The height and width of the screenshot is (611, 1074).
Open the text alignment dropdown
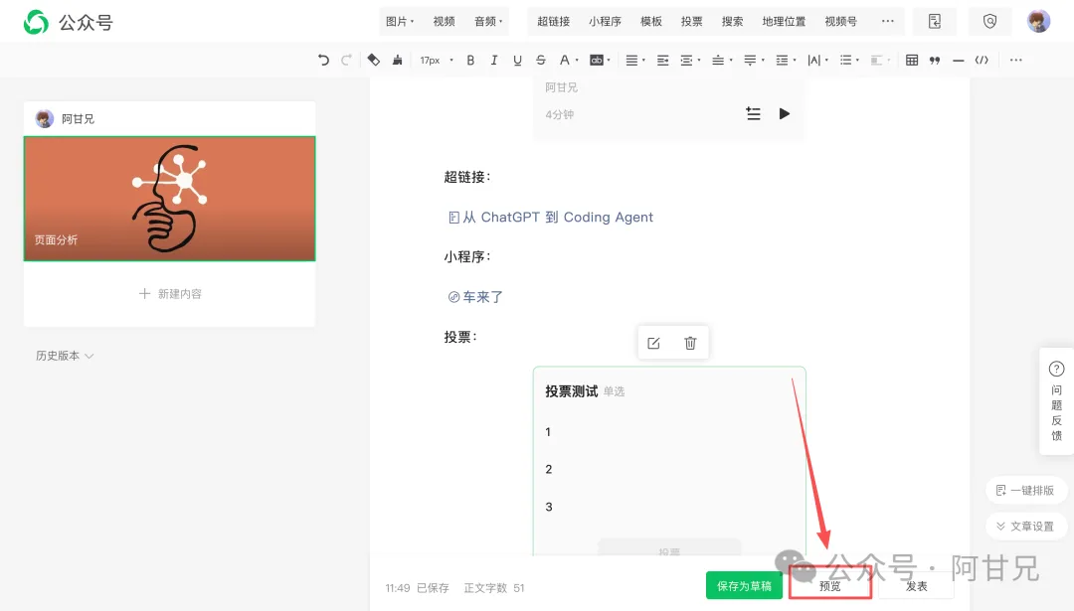coord(634,61)
